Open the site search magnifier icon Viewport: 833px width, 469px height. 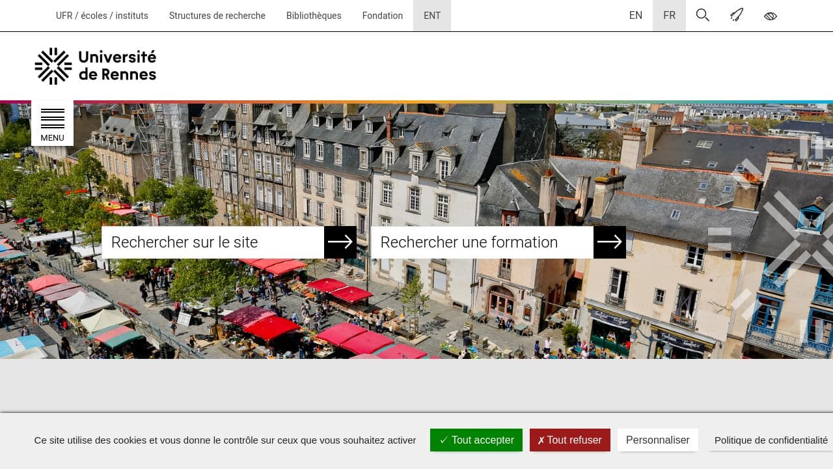coord(703,15)
